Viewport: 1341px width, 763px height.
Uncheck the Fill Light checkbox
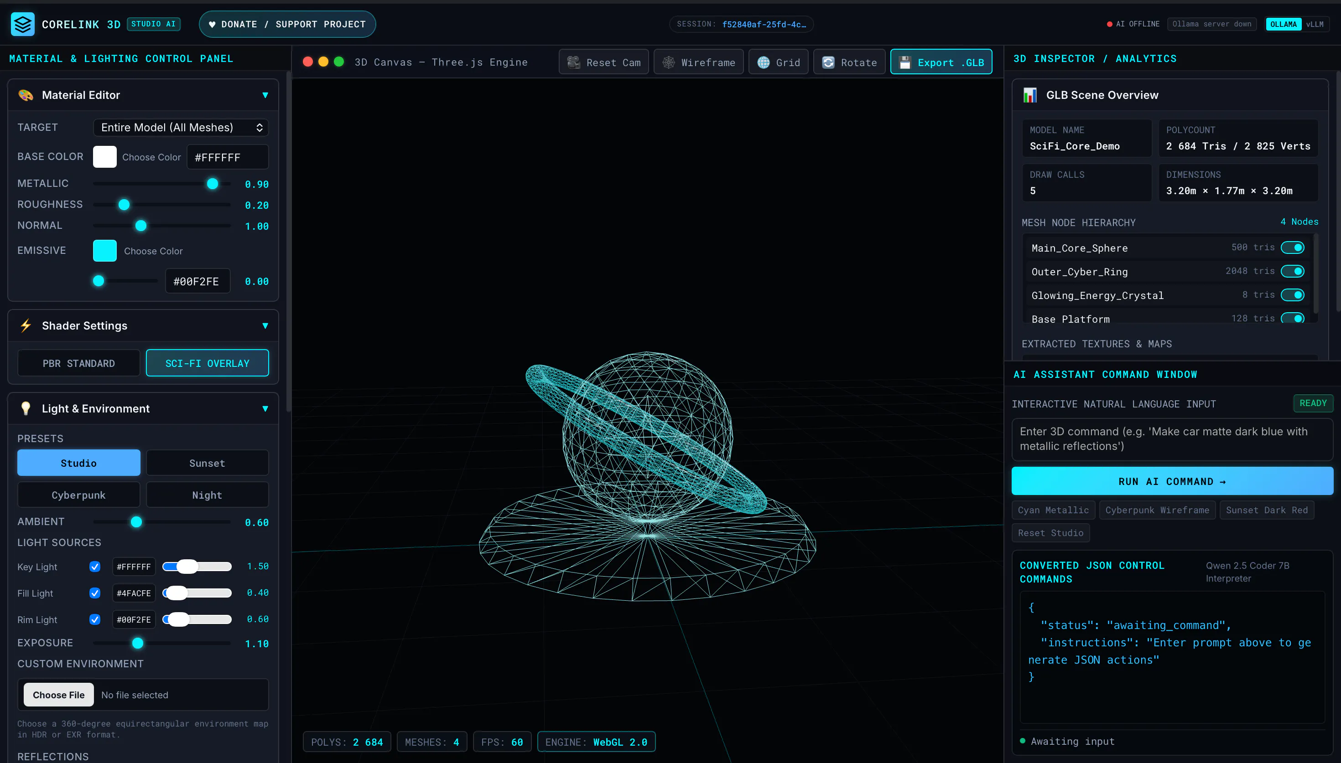[95, 593]
